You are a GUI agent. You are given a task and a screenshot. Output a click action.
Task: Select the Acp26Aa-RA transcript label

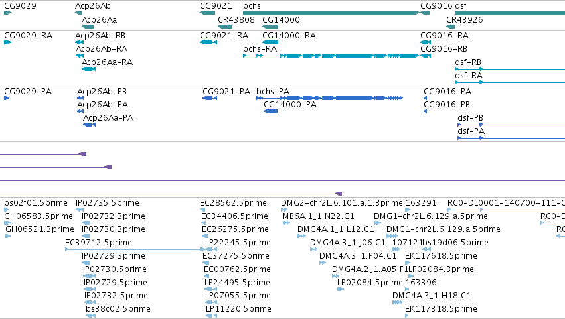tap(108, 62)
